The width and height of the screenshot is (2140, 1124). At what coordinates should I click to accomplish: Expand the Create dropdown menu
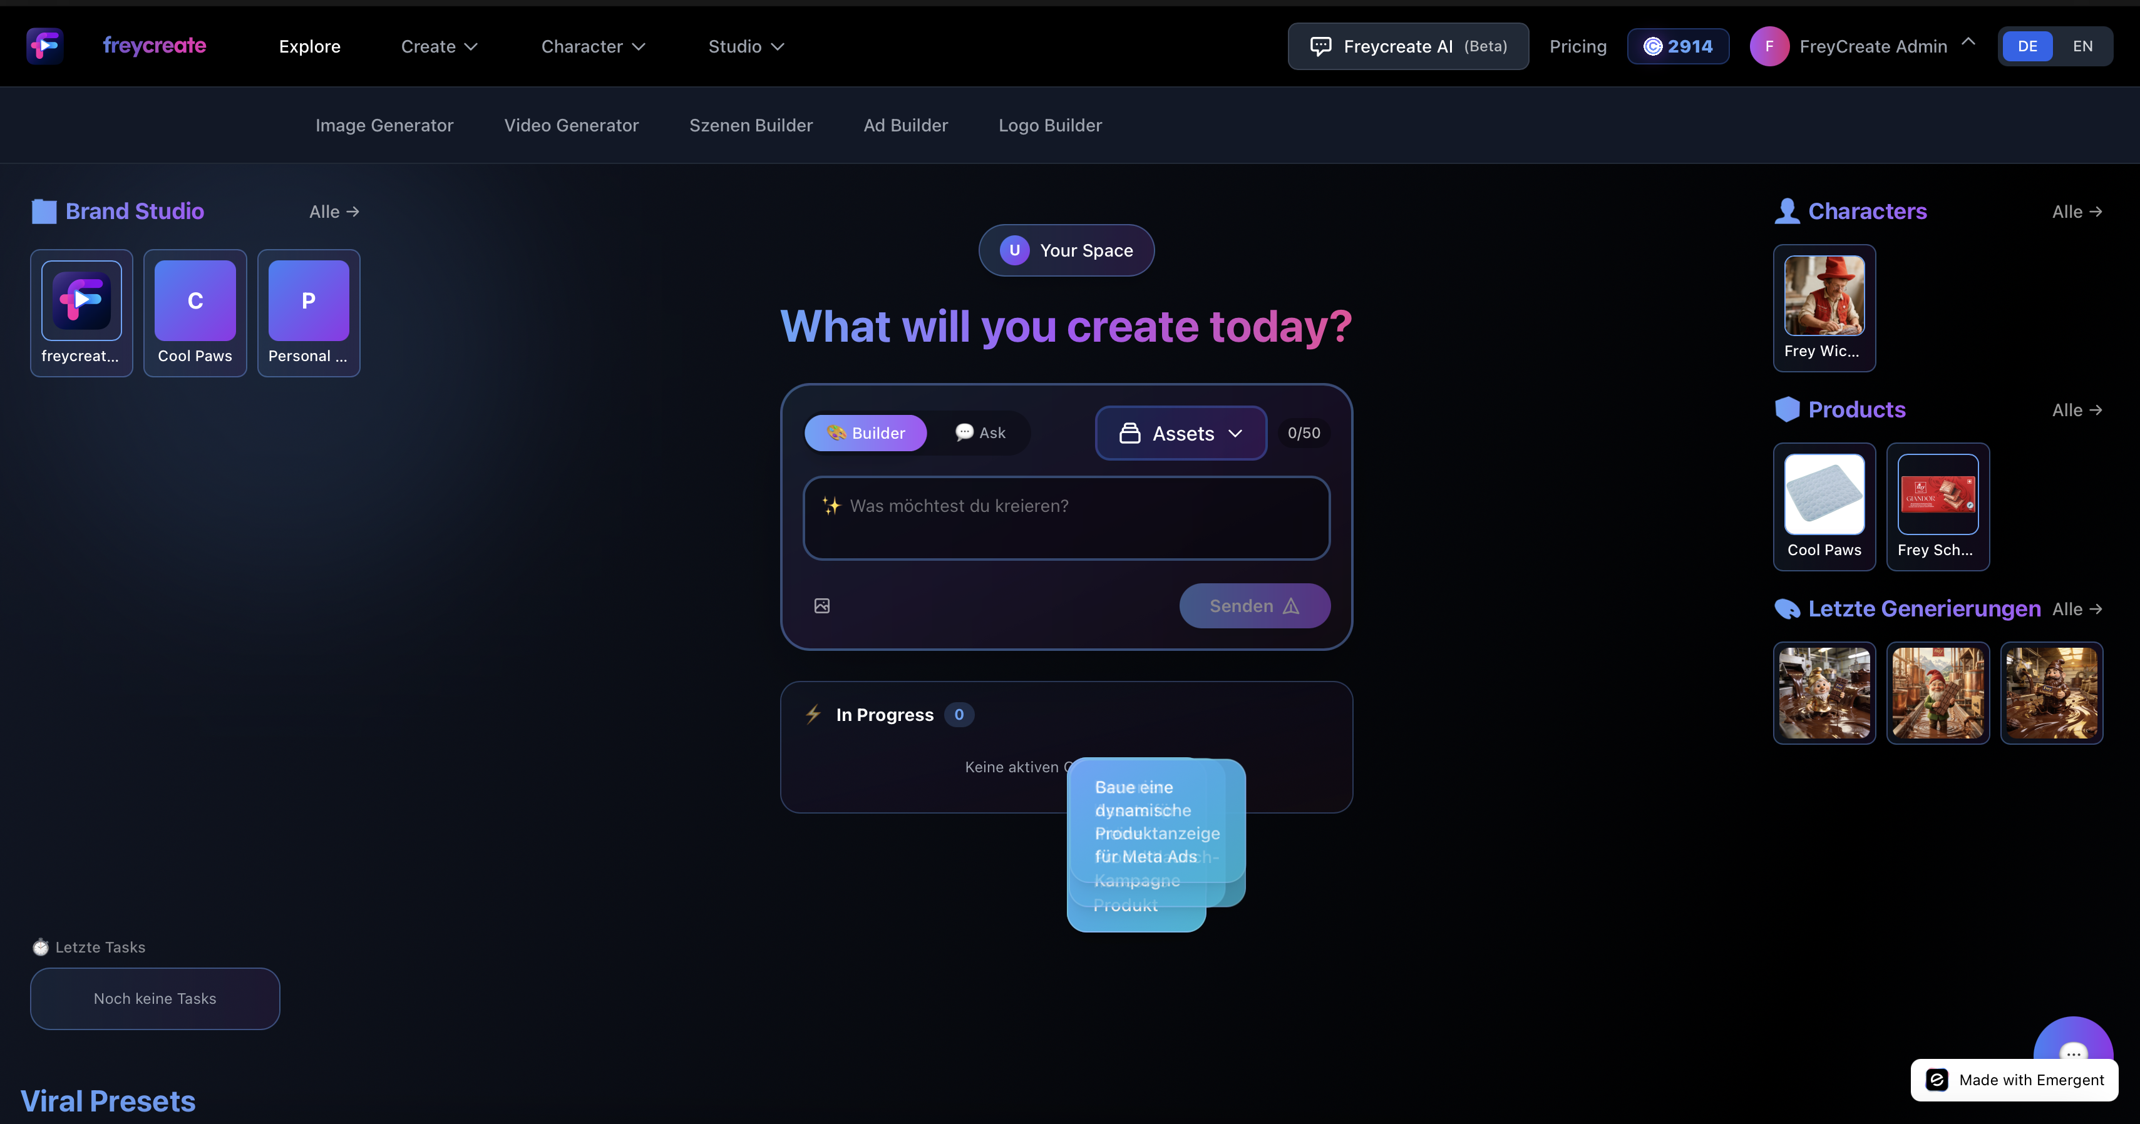pyautogui.click(x=440, y=46)
